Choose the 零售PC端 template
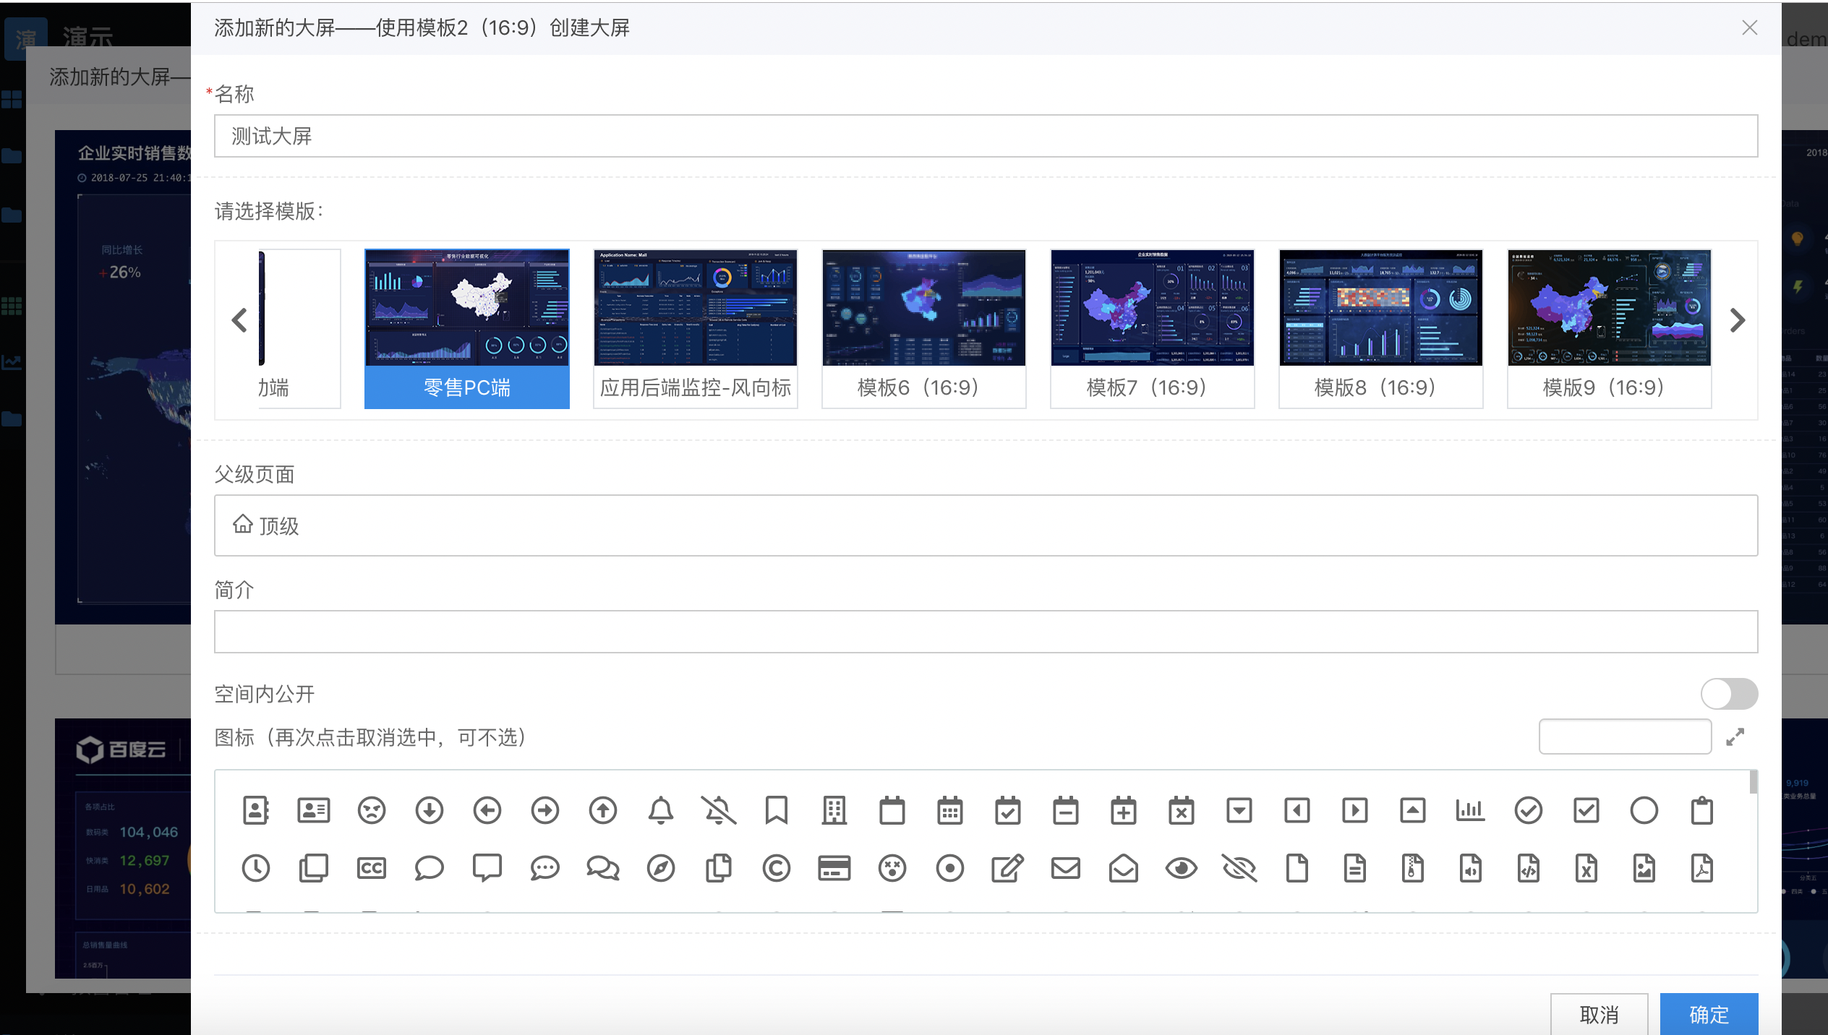This screenshot has width=1828, height=1035. click(x=467, y=329)
